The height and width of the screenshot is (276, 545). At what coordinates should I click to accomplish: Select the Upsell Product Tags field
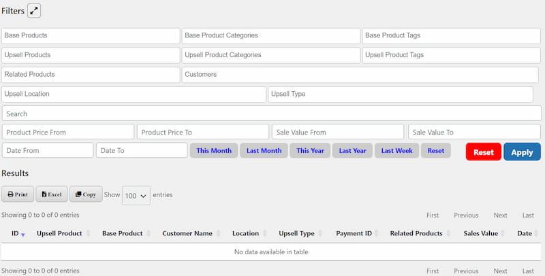(451, 55)
